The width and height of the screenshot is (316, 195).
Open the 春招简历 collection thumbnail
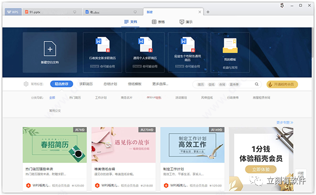click(55, 145)
